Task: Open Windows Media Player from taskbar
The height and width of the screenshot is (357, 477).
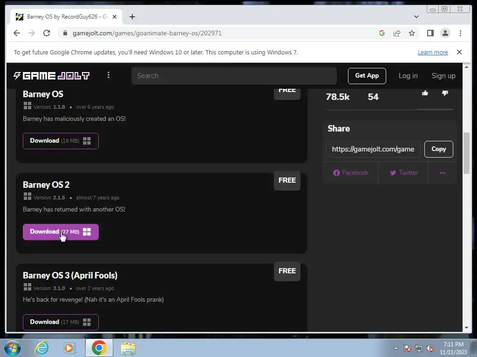Action: 70,348
